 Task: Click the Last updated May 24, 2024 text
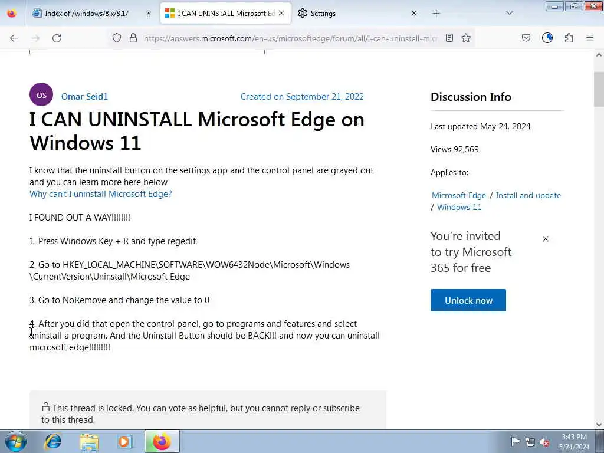[x=480, y=126]
